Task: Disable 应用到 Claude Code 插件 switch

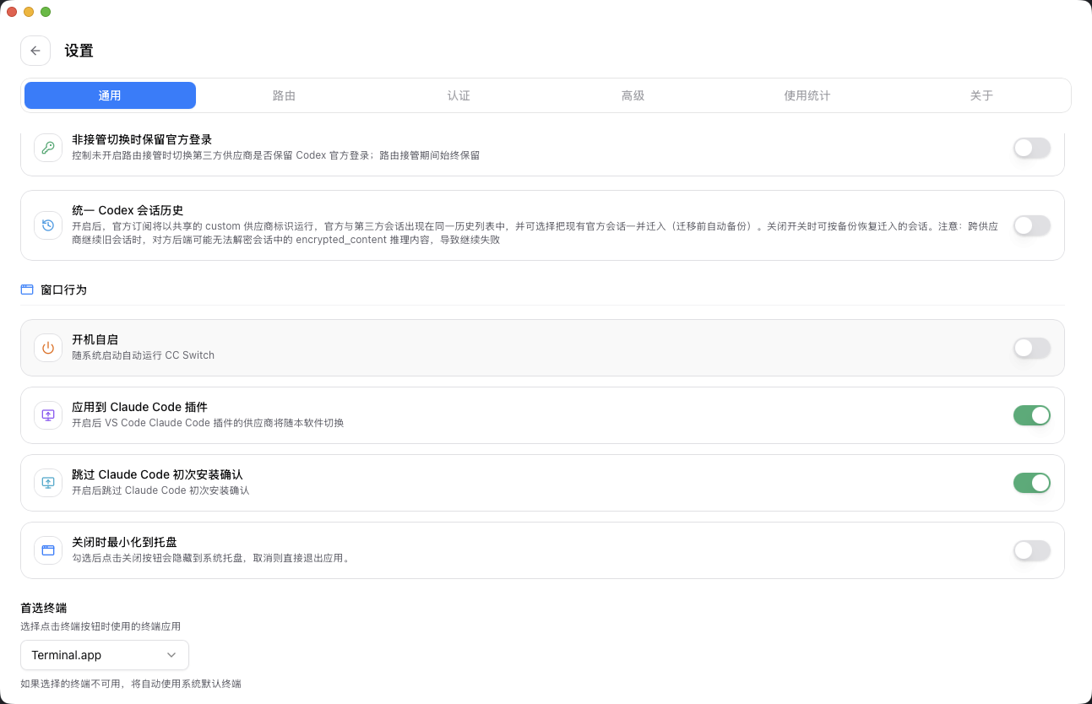Action: tap(1032, 415)
